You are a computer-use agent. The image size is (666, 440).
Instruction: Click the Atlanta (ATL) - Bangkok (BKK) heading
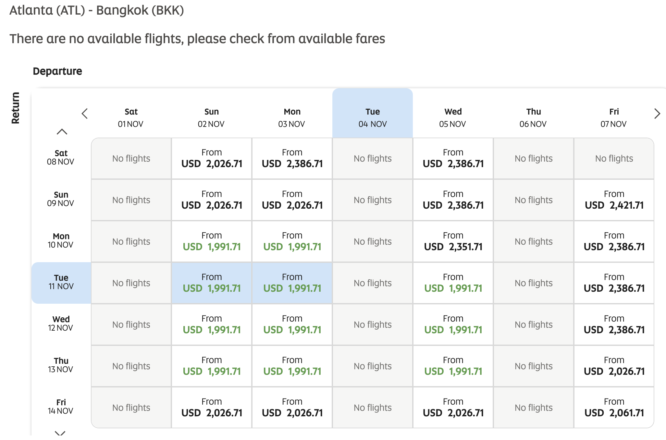(x=97, y=10)
